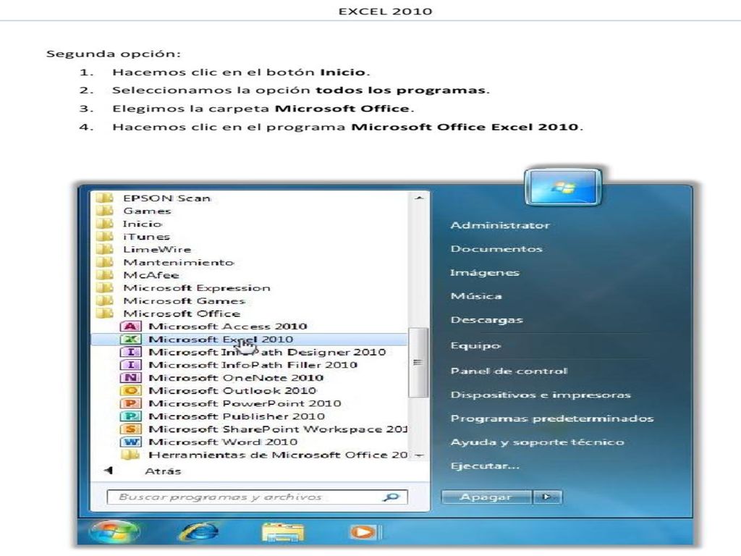Open Equipo from the Start menu
The width and height of the screenshot is (741, 556).
pos(475,345)
